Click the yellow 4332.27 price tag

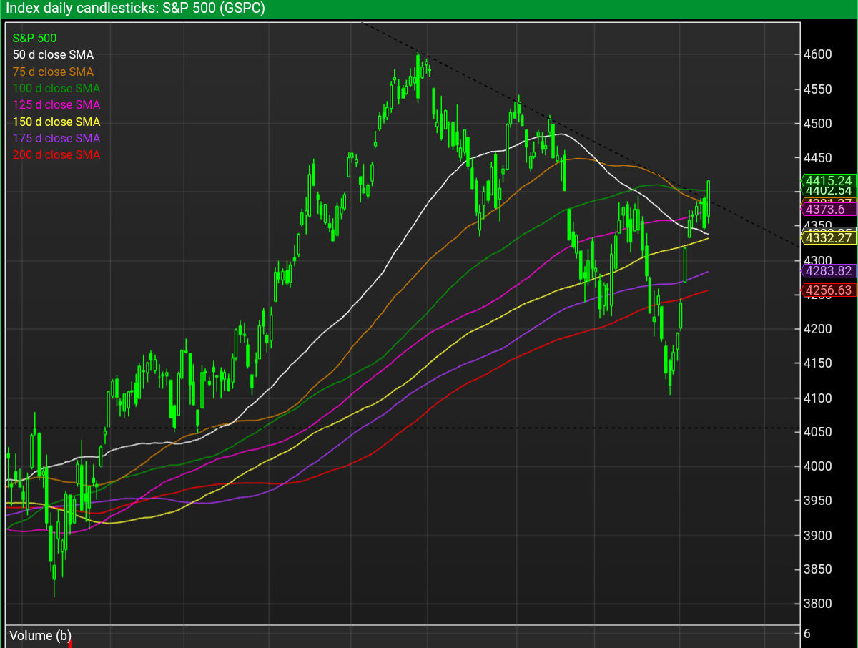(828, 238)
